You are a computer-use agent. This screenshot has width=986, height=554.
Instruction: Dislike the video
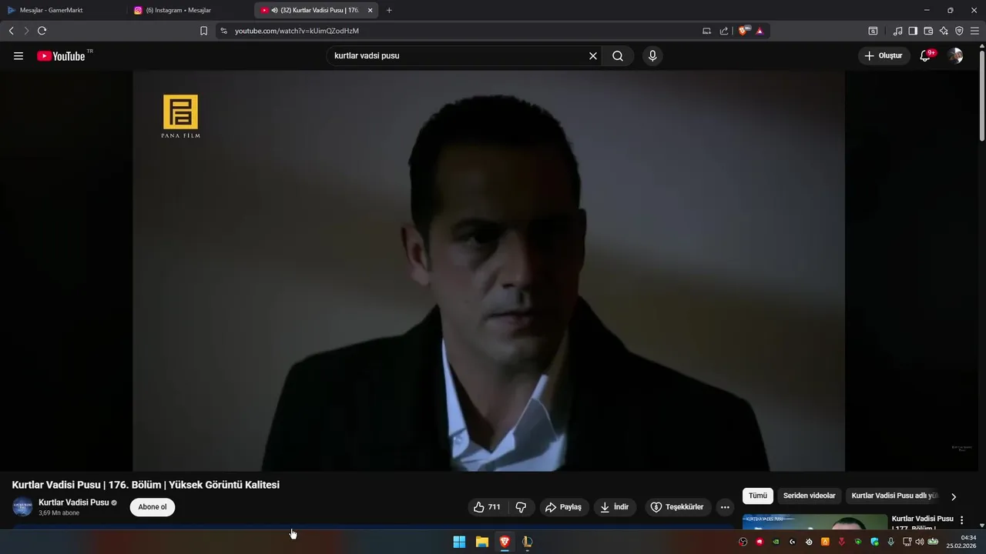[x=521, y=507]
